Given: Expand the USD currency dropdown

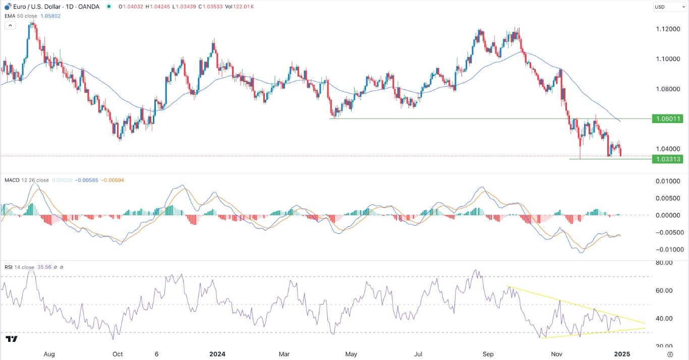Looking at the screenshot, I should point(669,7).
